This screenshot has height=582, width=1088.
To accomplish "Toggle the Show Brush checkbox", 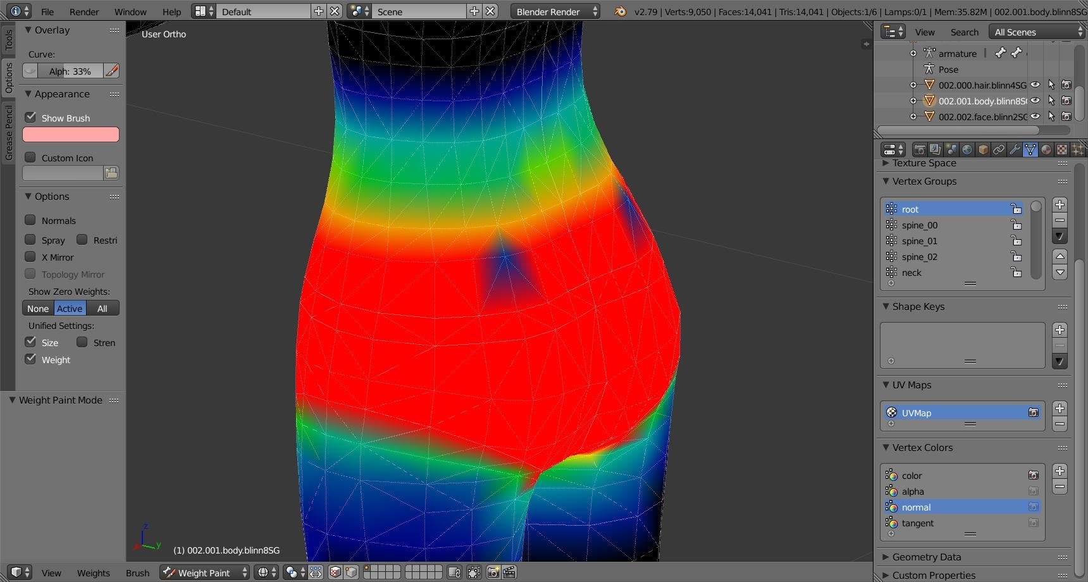I will [30, 118].
